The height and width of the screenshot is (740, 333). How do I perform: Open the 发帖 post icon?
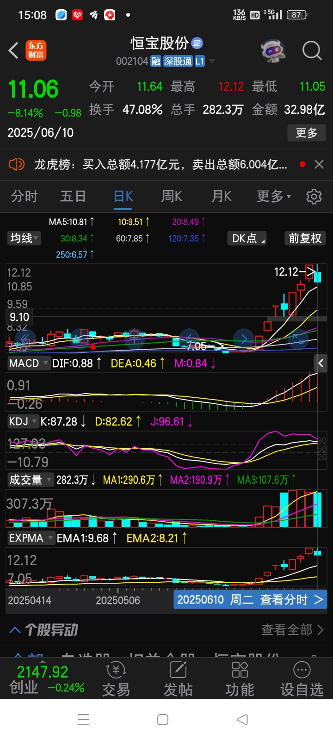pos(178,679)
